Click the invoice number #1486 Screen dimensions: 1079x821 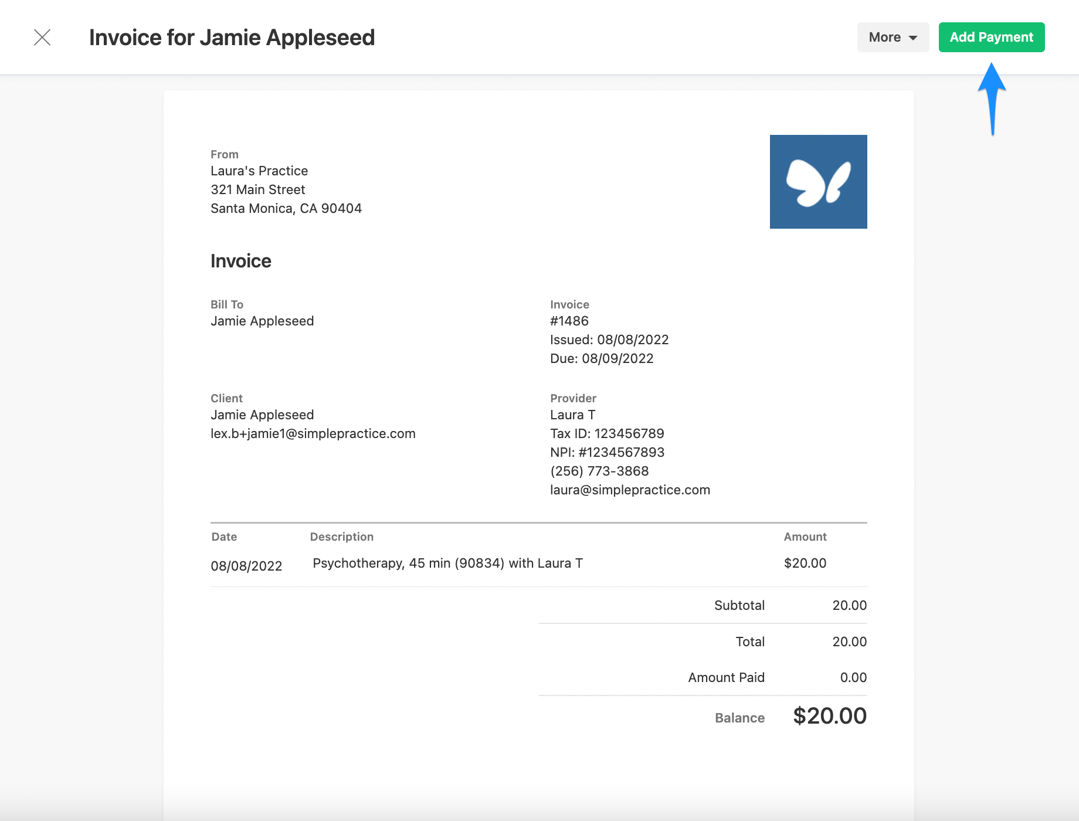click(x=569, y=321)
